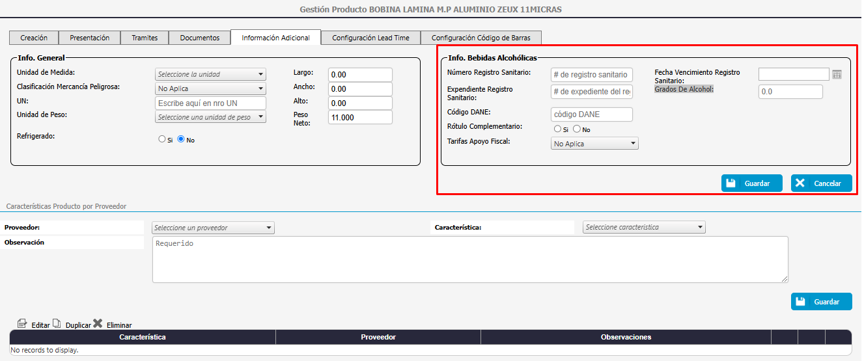The width and height of the screenshot is (864, 361).
Task: Select Si for Rótulo Complementario
Action: (x=557, y=129)
